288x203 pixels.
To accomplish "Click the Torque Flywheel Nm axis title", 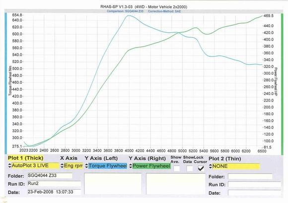I will (10, 81).
